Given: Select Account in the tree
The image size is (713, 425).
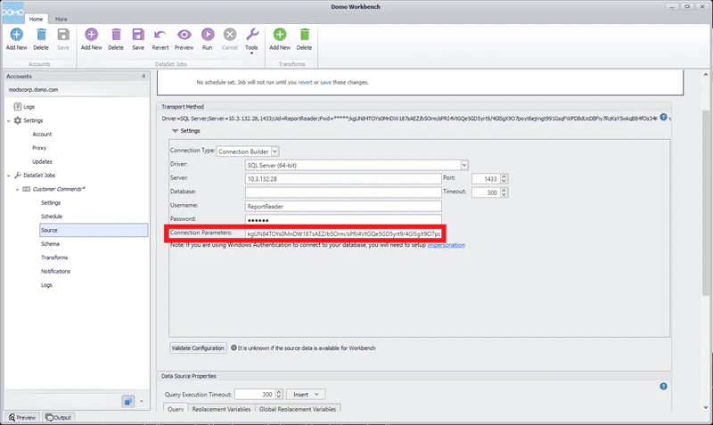Looking at the screenshot, I should [42, 134].
